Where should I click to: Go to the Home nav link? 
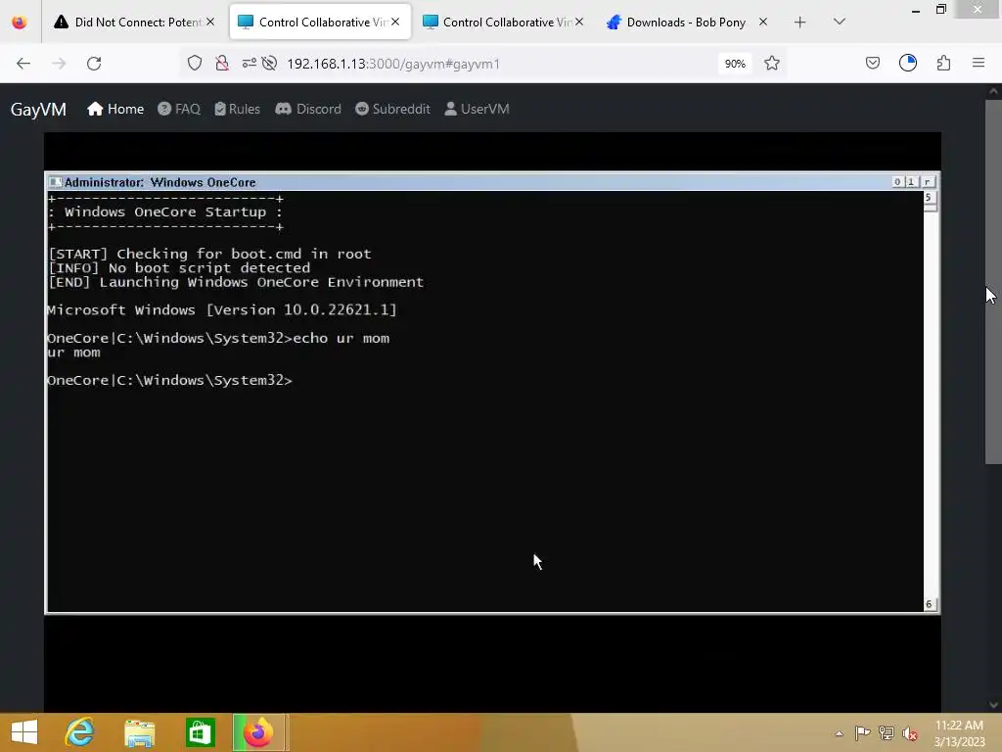tap(115, 110)
